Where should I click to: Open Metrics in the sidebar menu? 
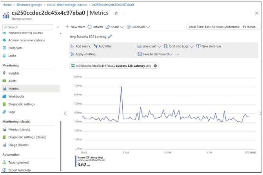pyautogui.click(x=31, y=89)
